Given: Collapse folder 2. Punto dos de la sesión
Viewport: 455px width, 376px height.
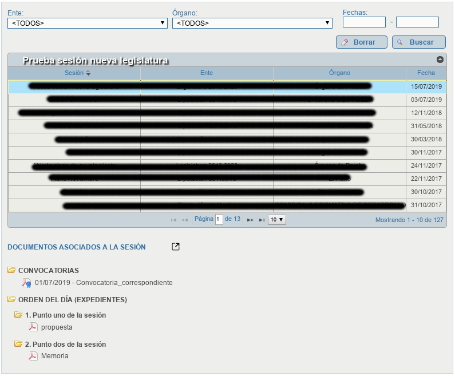Looking at the screenshot, I should coord(18,344).
